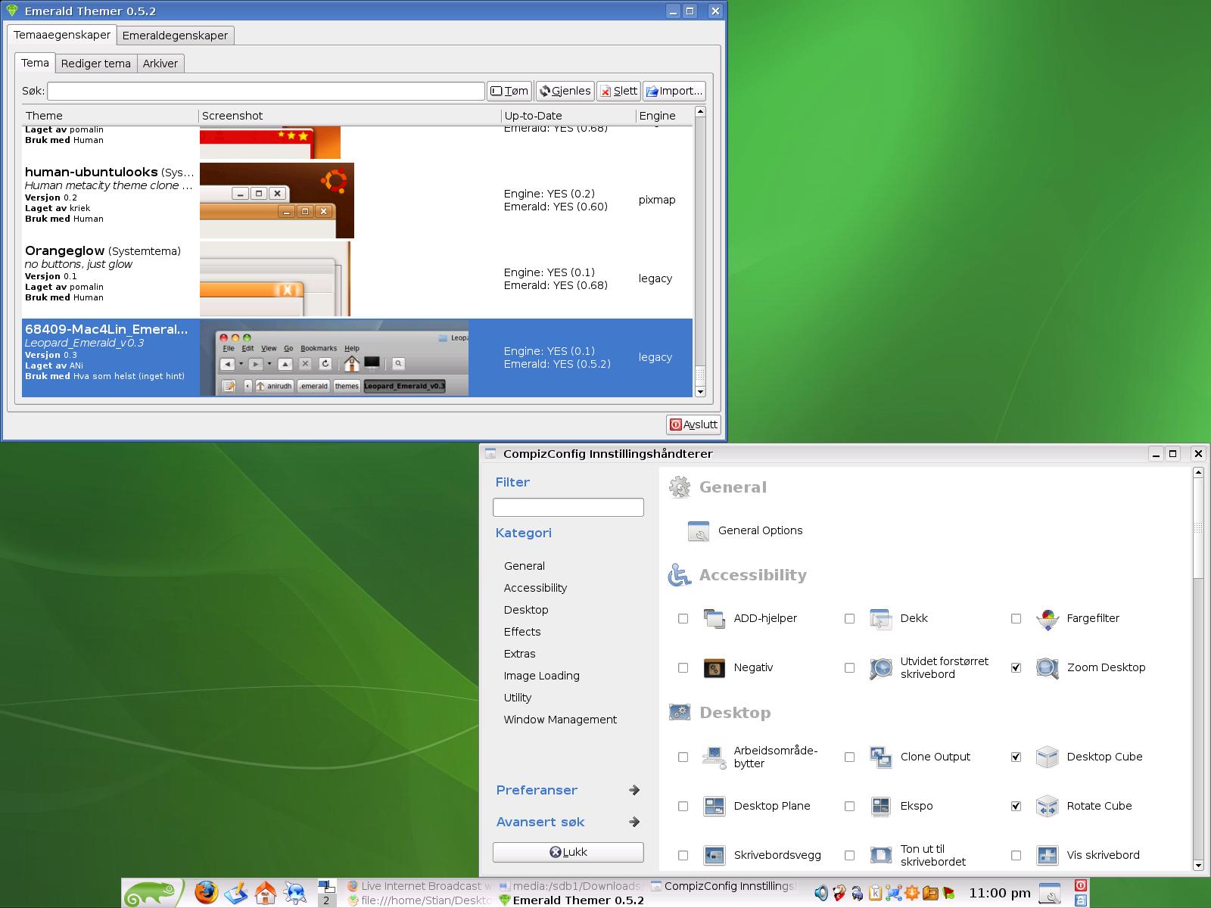Viewport: 1211px width, 908px height.
Task: Click the Tøm button
Action: (x=509, y=91)
